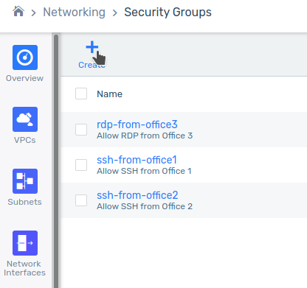
Task: Click the Overview label in sidebar
Action: coord(24,78)
